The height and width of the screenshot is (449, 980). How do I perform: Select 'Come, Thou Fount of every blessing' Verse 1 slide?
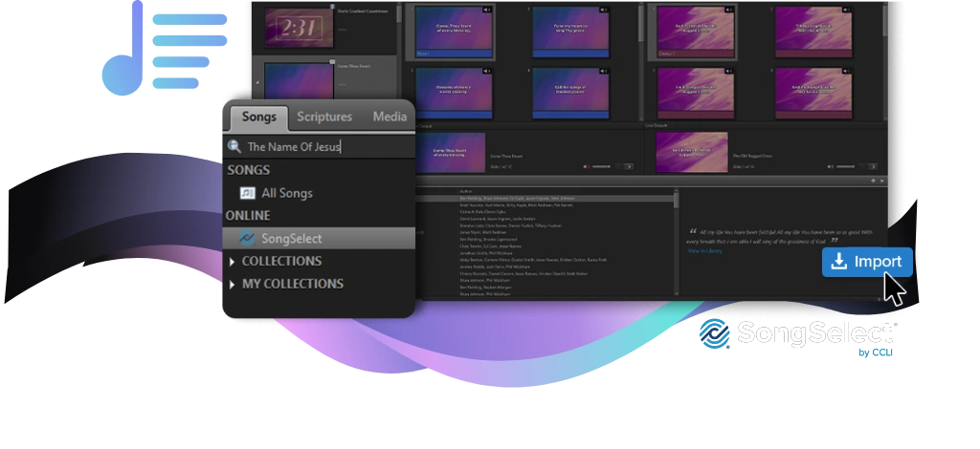454,32
